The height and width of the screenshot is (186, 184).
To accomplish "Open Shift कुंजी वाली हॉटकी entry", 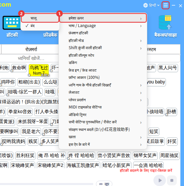I will coord(103,48).
